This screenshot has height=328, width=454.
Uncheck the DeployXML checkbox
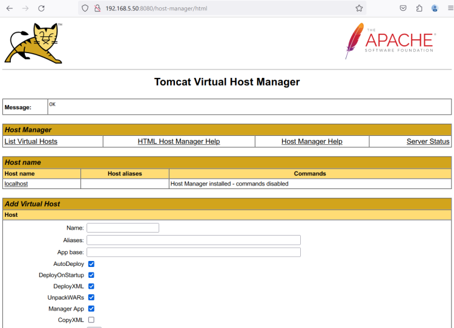coord(91,286)
